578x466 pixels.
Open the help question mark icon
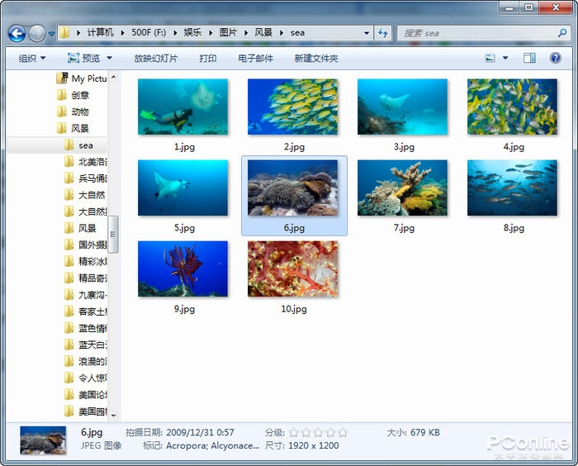[553, 58]
